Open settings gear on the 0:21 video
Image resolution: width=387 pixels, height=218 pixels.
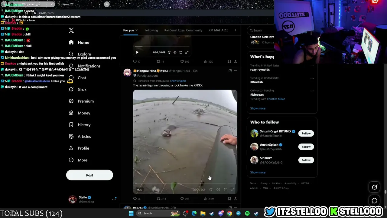218,190
